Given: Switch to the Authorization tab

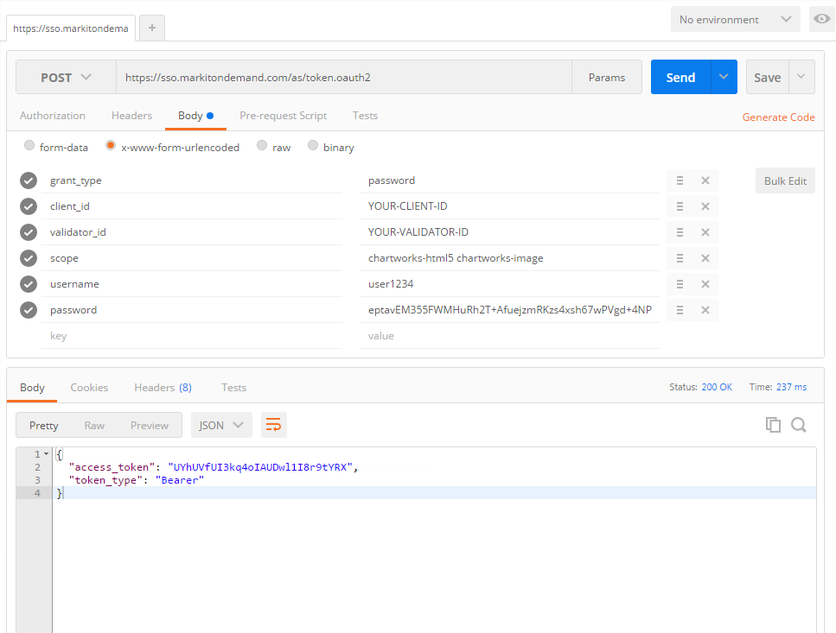Looking at the screenshot, I should 52,116.
